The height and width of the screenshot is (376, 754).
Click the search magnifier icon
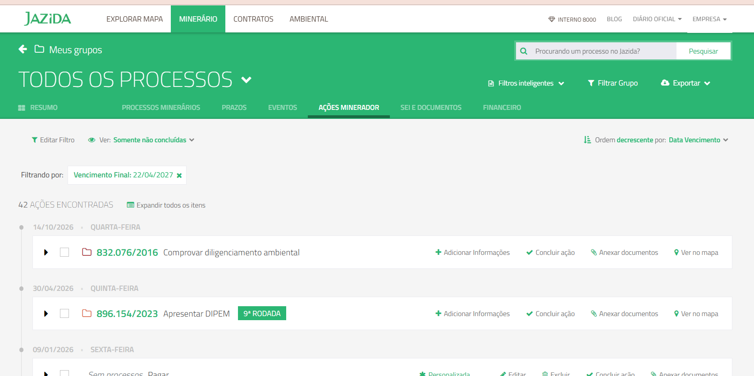(x=524, y=51)
